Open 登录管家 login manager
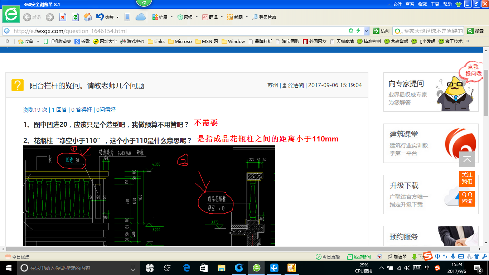The image size is (489, 275). coord(264,17)
